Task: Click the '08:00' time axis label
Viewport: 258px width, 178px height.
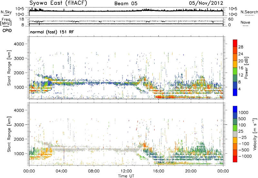Action: coord(94,171)
